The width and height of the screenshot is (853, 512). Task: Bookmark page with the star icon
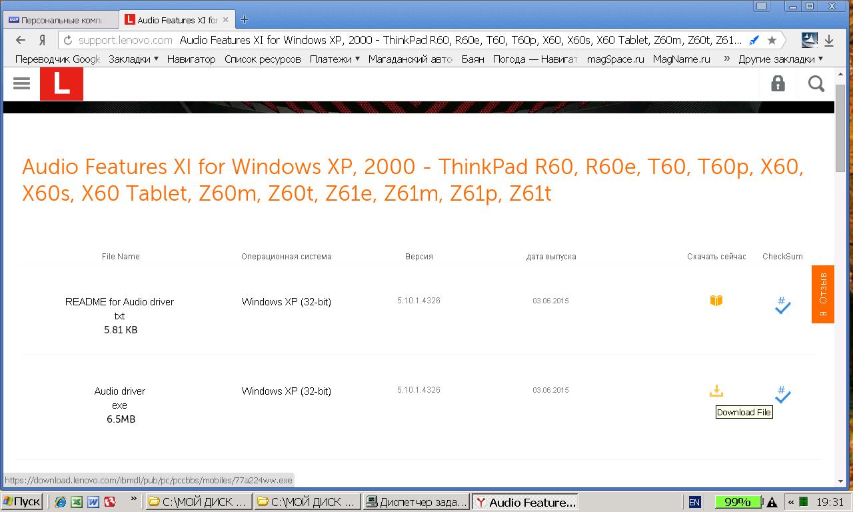(x=772, y=40)
